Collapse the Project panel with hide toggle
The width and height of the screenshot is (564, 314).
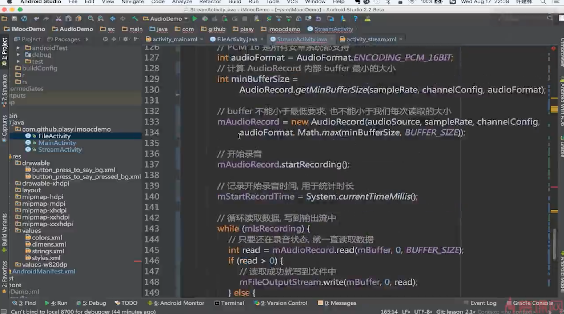click(135, 39)
